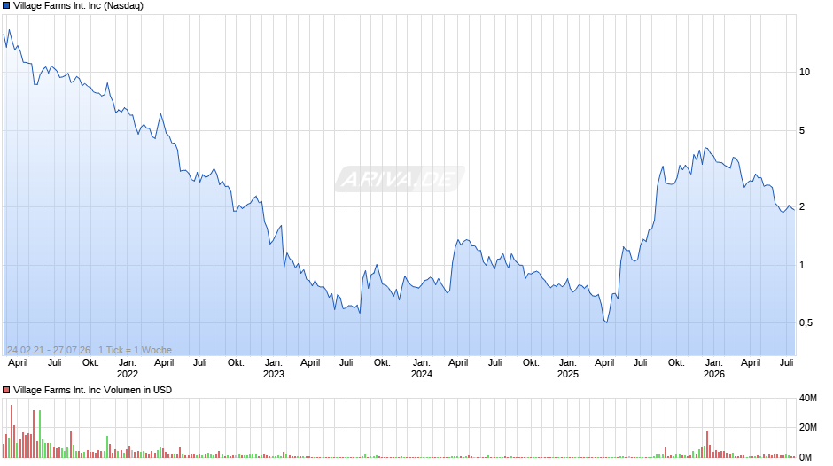Click the 'Jan. 2026' time axis label
The width and height of the screenshot is (833, 466).
pos(714,369)
